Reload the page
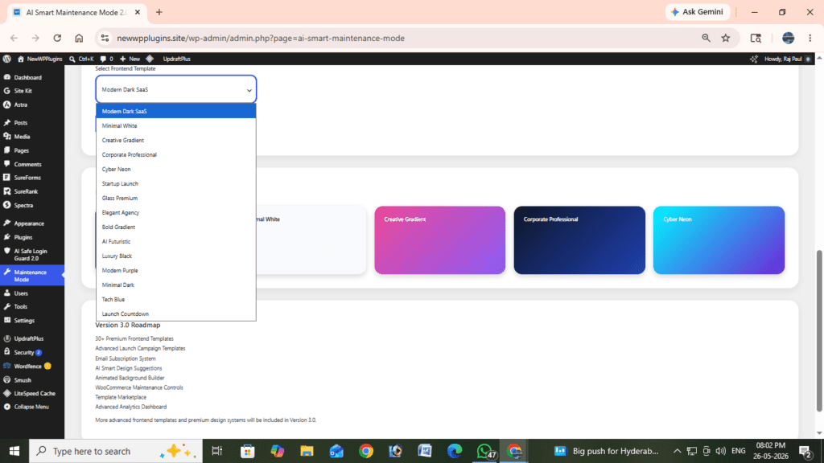The image size is (824, 463). coord(57,38)
